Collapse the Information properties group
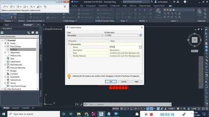 pos(69,44)
